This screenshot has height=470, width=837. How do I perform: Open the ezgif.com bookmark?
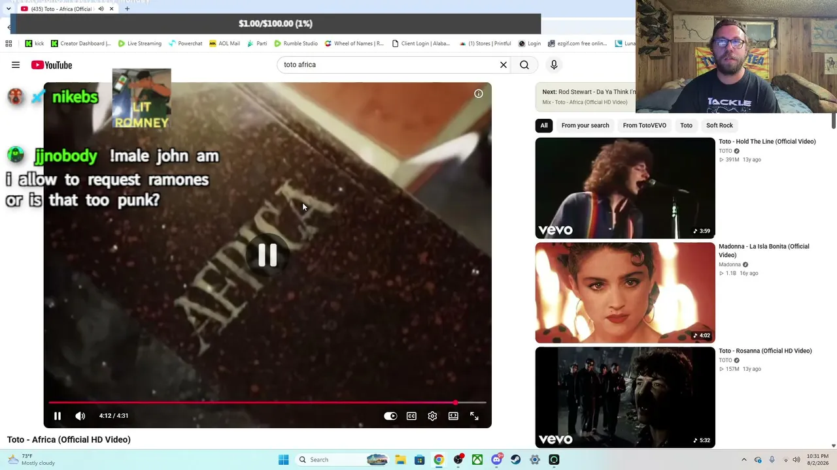(x=577, y=44)
